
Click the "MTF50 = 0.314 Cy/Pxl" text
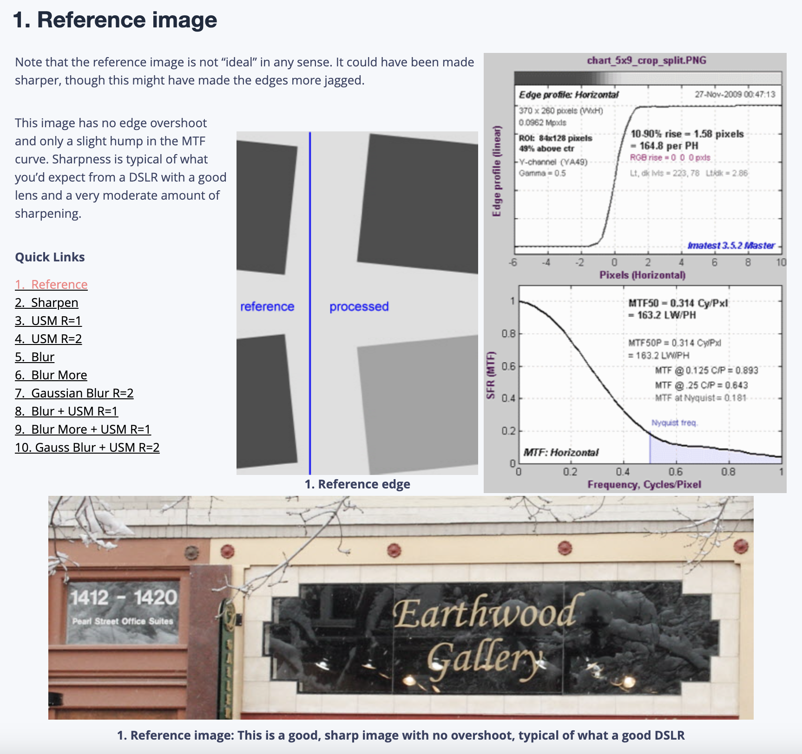(x=678, y=303)
